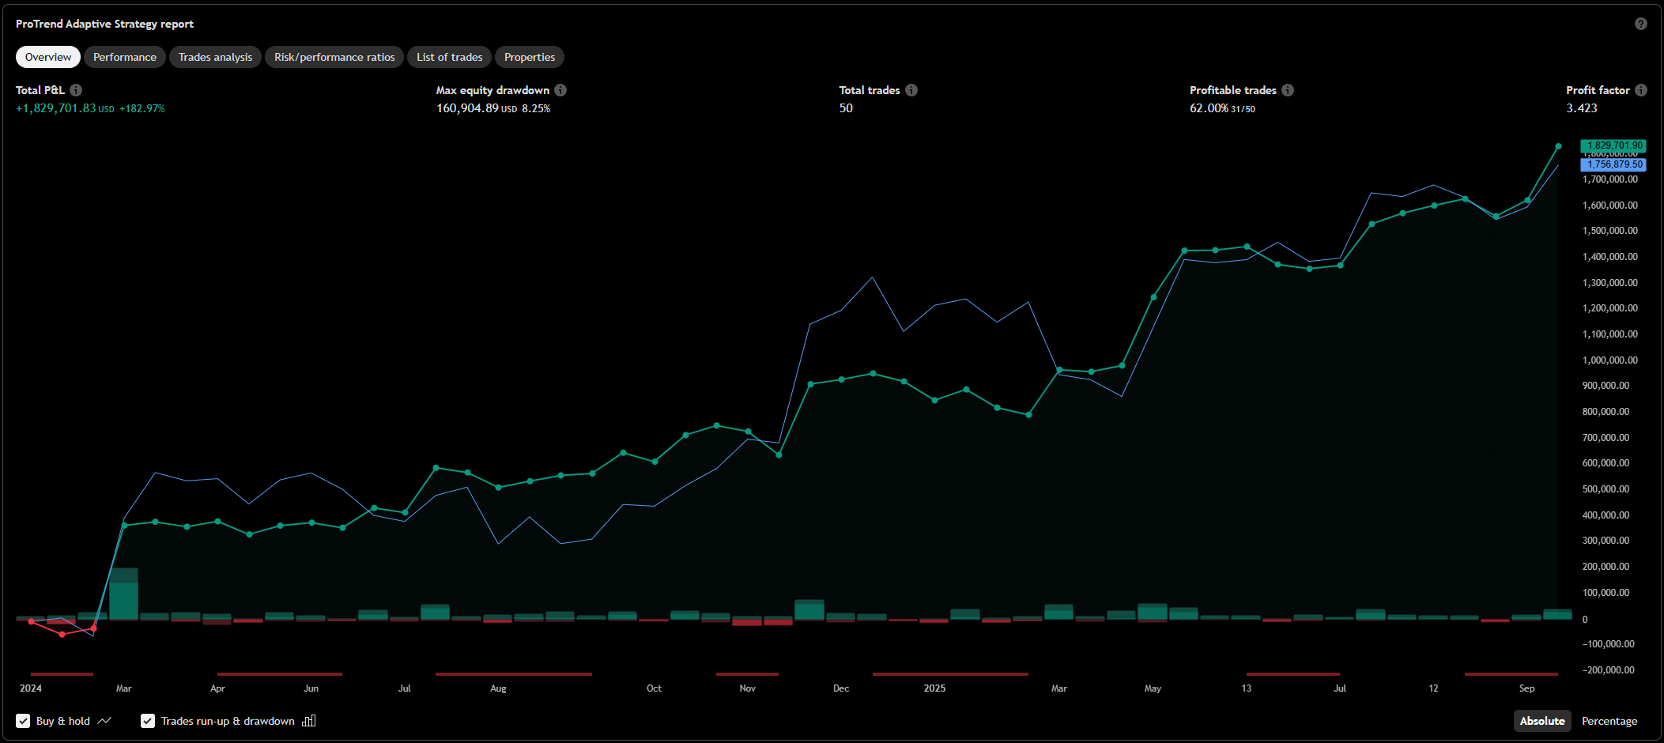Switch to the Performance tab
Viewport: 1664px width, 743px height.
coord(124,56)
